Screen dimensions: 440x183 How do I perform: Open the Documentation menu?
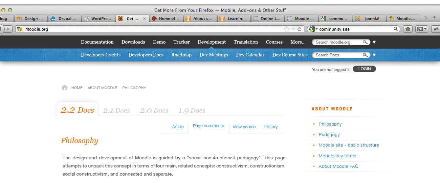[97, 42]
